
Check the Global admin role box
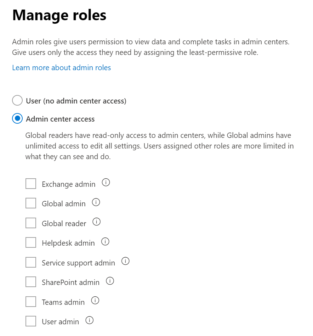tap(31, 203)
